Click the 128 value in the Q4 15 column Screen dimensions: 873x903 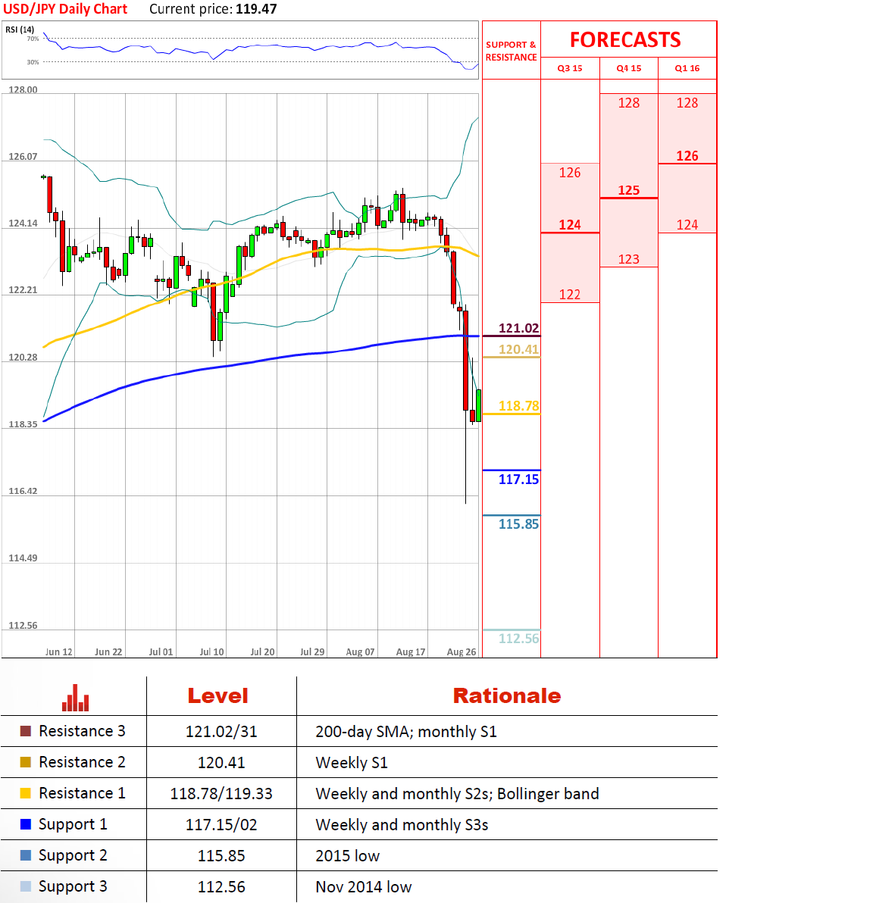(x=629, y=103)
